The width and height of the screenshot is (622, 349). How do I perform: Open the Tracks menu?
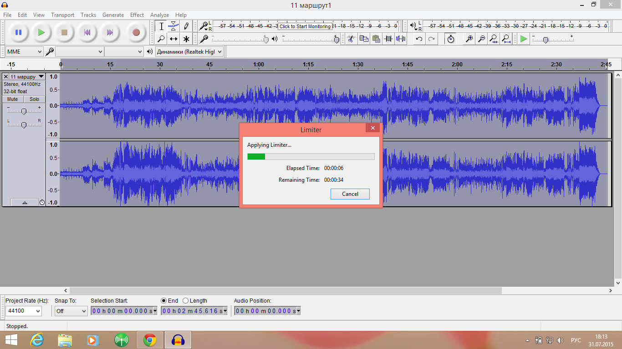point(88,15)
